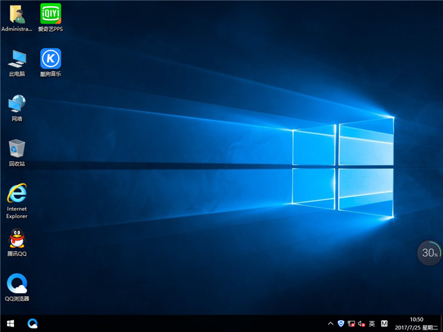Image resolution: width=443 pixels, height=332 pixels.
Task: Open the Windows Start menu
Action: [10, 323]
